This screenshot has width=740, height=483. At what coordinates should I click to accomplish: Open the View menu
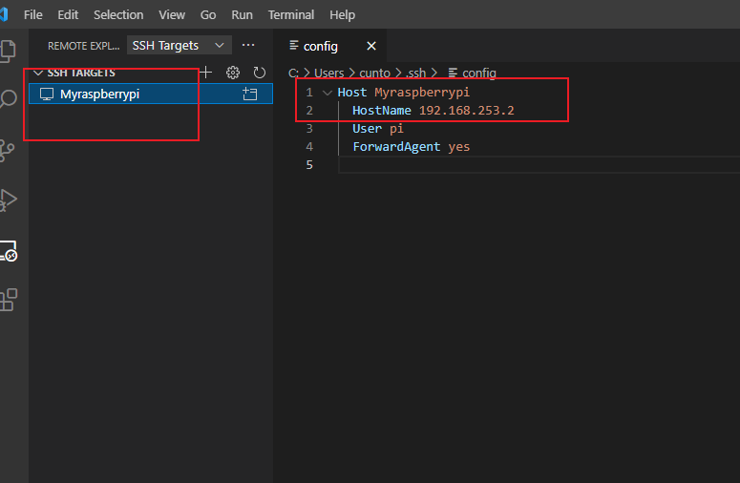pos(172,15)
